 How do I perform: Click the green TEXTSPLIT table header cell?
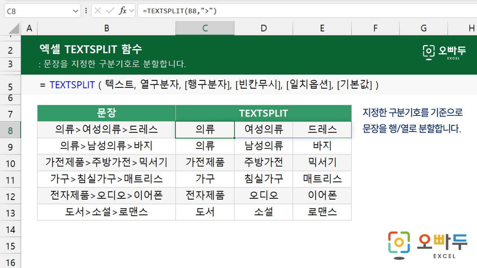[263, 113]
